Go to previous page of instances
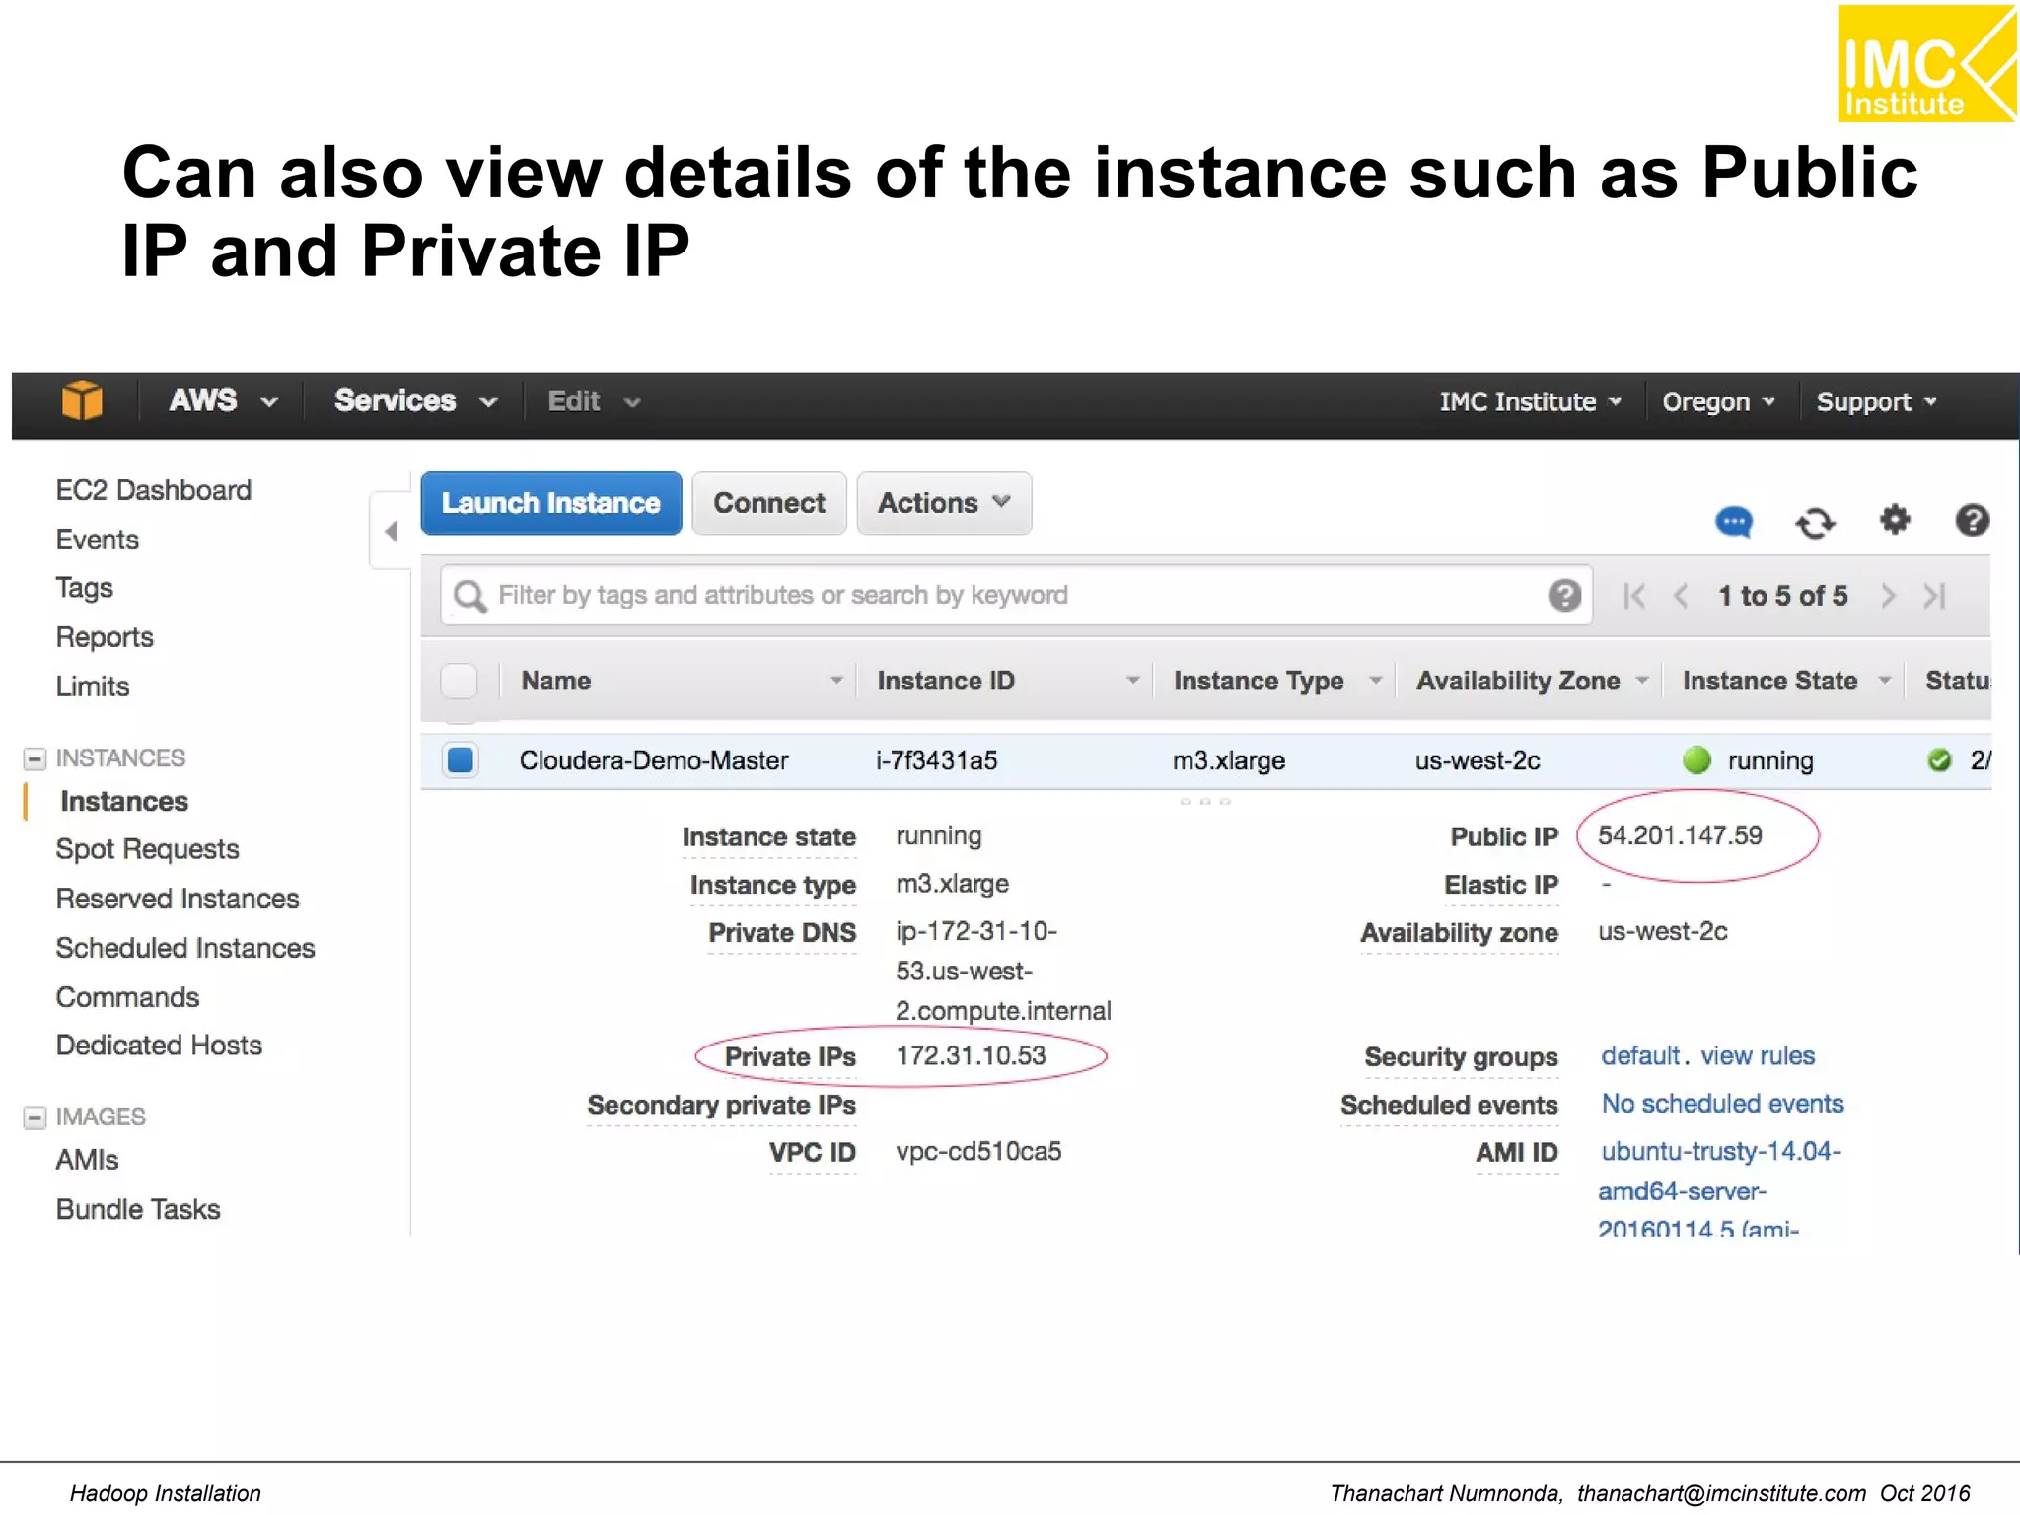The height and width of the screenshot is (1515, 2020). coord(1682,596)
